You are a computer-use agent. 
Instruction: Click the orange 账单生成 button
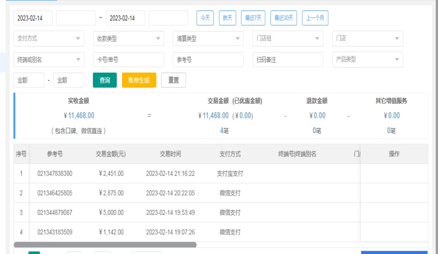point(139,80)
